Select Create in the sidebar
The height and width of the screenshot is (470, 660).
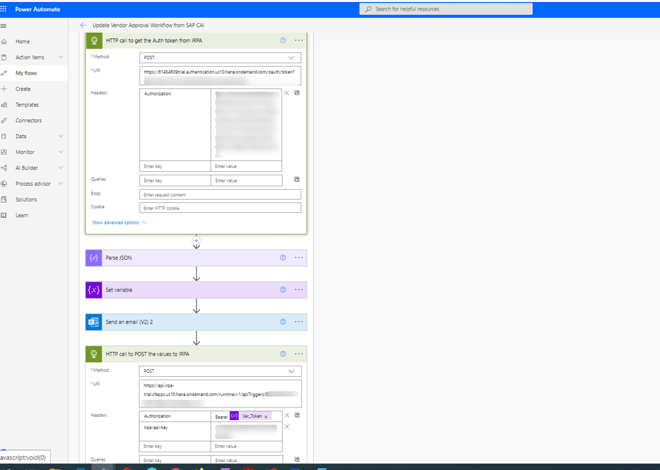(x=23, y=89)
